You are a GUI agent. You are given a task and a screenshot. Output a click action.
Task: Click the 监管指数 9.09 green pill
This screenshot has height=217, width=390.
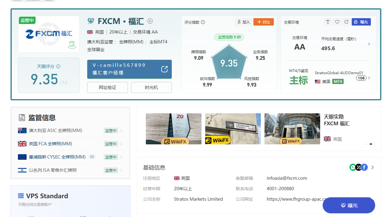229,37
